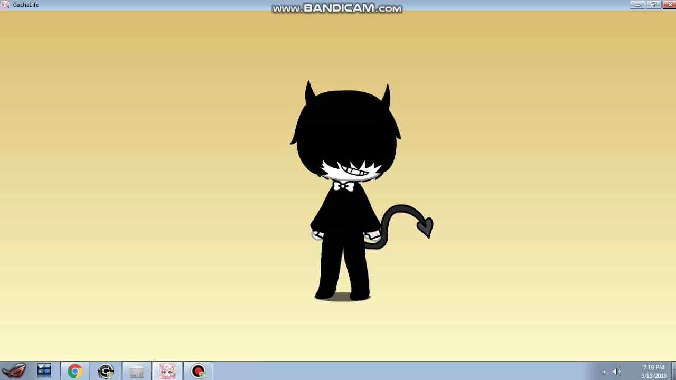Click the Show Desktop strip
The width and height of the screenshot is (676, 380).
tap(673, 371)
